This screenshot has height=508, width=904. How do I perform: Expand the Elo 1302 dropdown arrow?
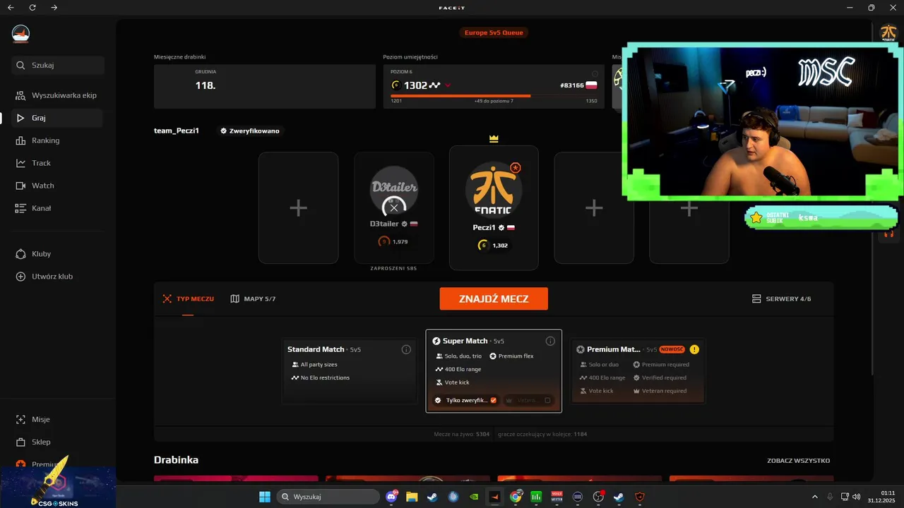[448, 85]
